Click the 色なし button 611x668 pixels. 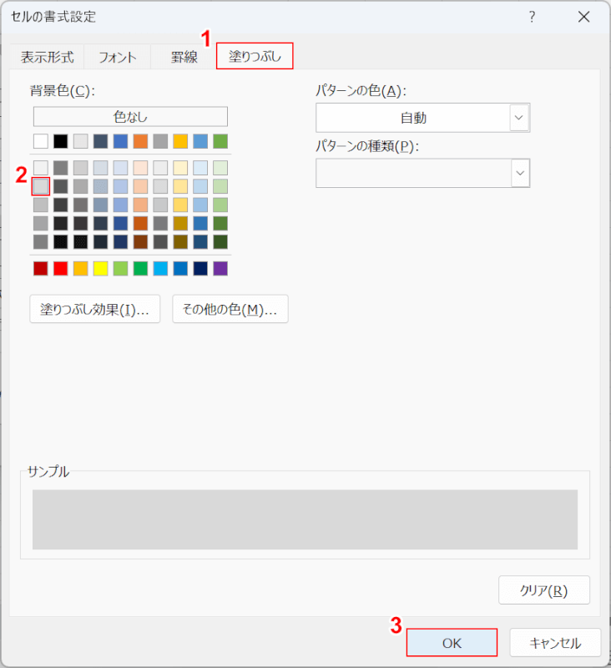tap(130, 117)
